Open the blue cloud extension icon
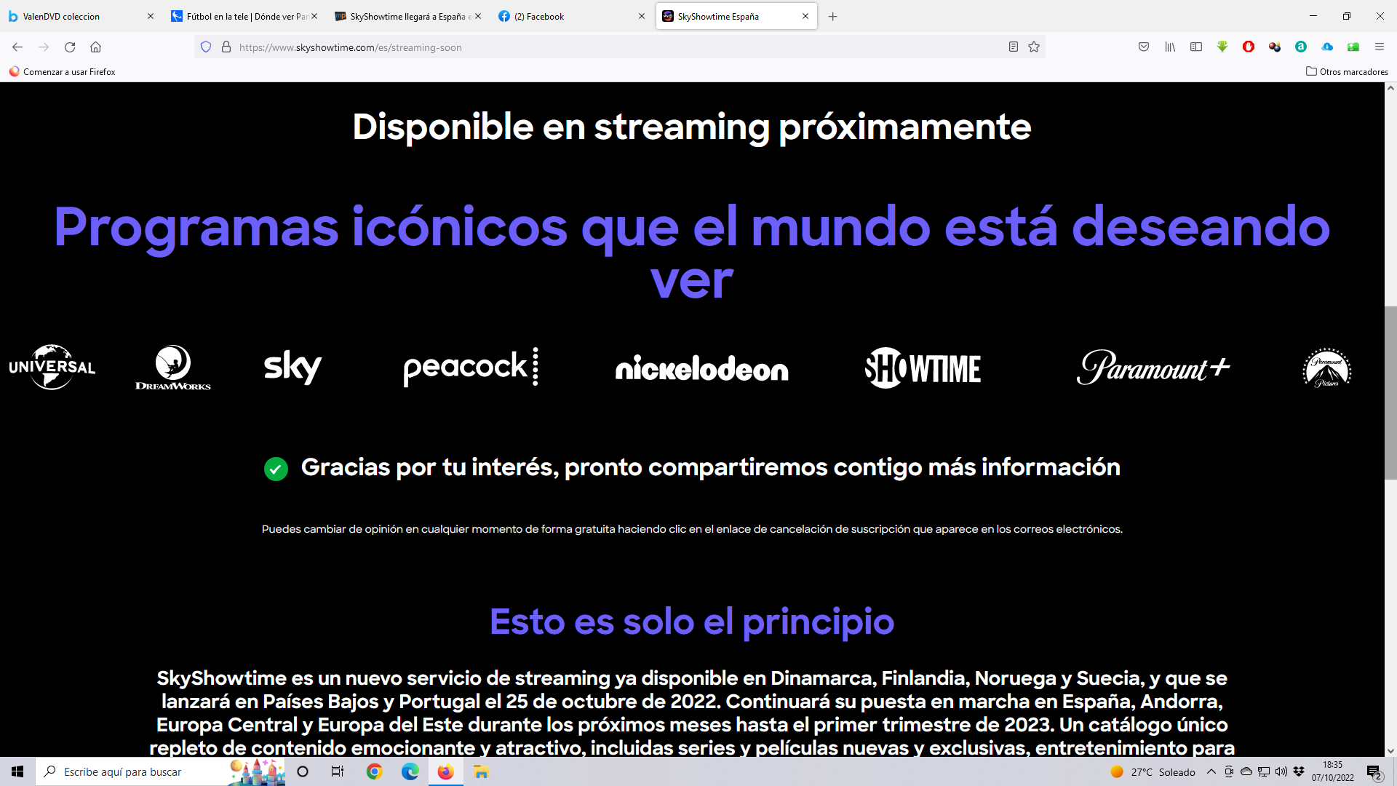1397x786 pixels. 1327,47
